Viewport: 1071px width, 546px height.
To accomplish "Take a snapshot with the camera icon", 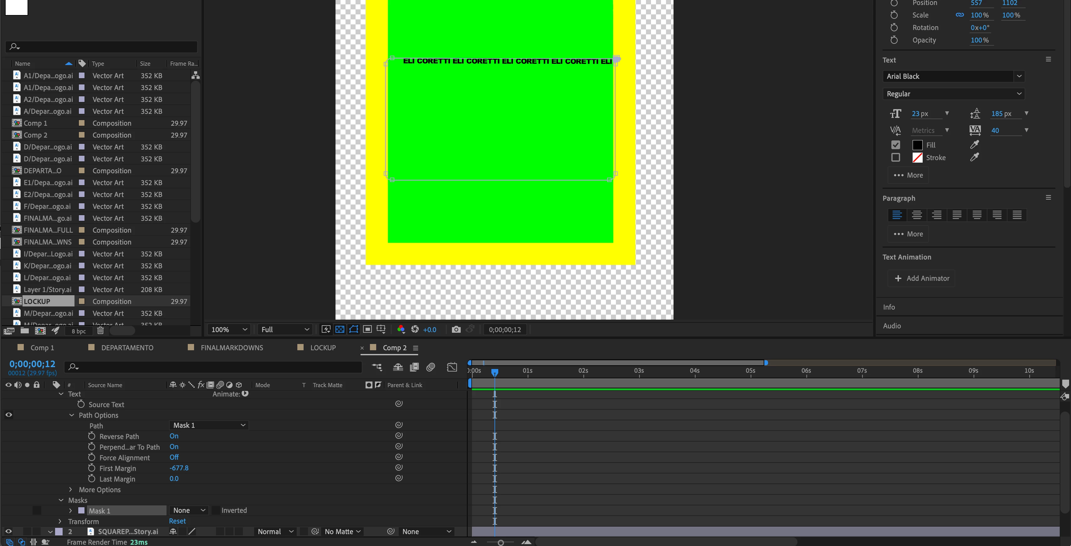I will [456, 330].
